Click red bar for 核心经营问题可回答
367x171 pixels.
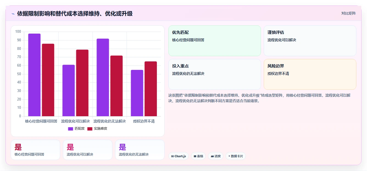tap(48, 80)
